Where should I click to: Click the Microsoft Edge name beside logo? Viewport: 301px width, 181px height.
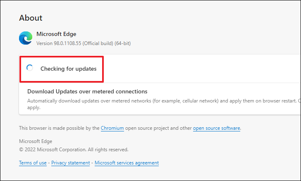coord(56,34)
